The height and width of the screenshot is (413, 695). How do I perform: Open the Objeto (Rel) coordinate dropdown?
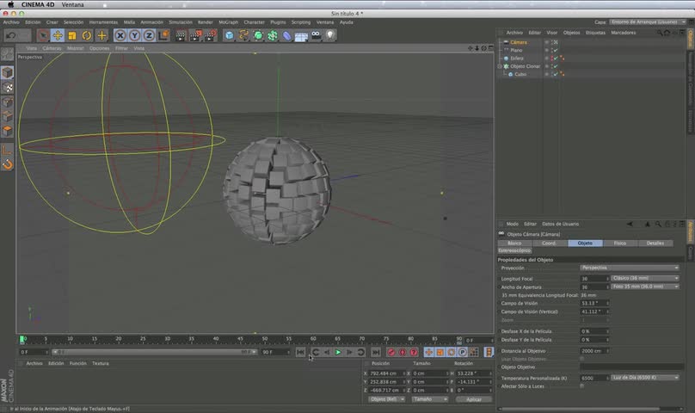[386, 399]
